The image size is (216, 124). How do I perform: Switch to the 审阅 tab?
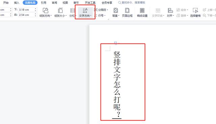[54, 3]
